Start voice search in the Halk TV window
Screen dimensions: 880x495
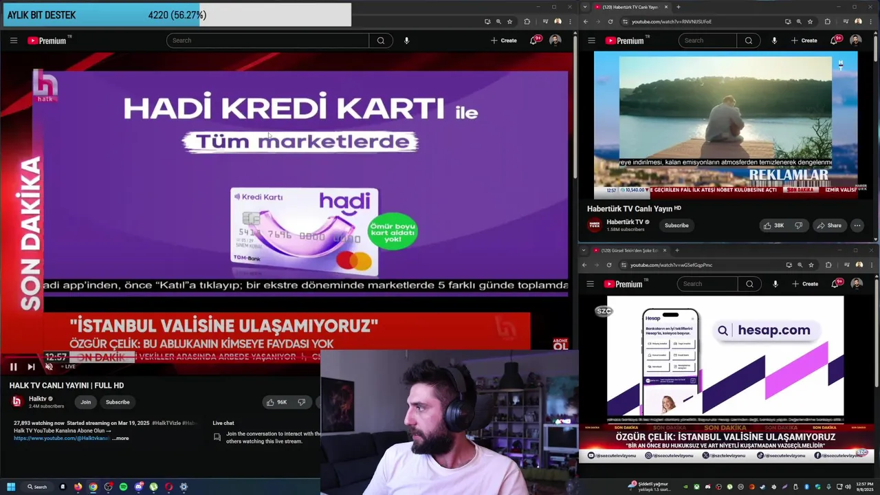406,41
